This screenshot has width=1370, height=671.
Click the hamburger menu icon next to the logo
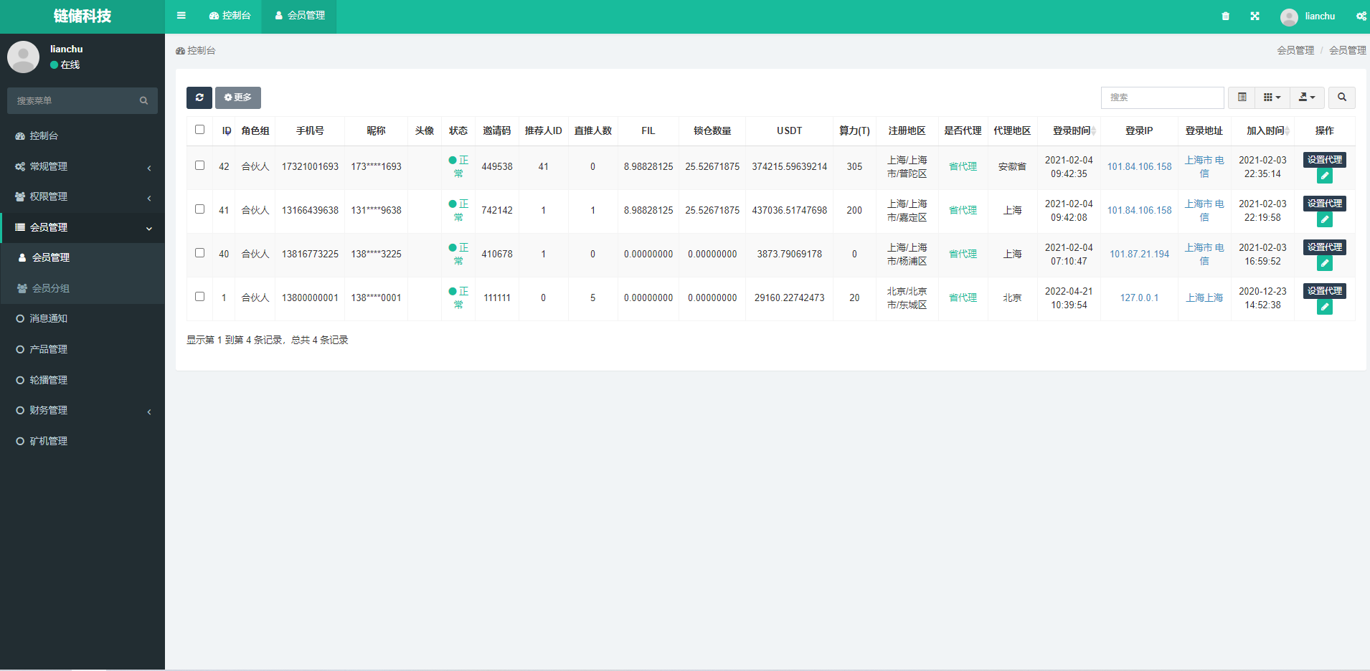(181, 15)
